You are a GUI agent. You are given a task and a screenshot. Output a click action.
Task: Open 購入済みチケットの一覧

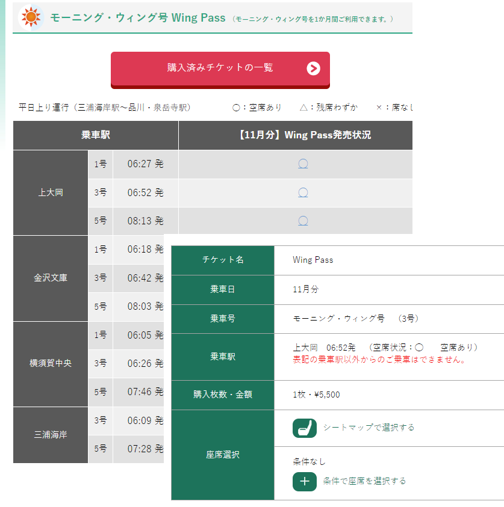220,68
